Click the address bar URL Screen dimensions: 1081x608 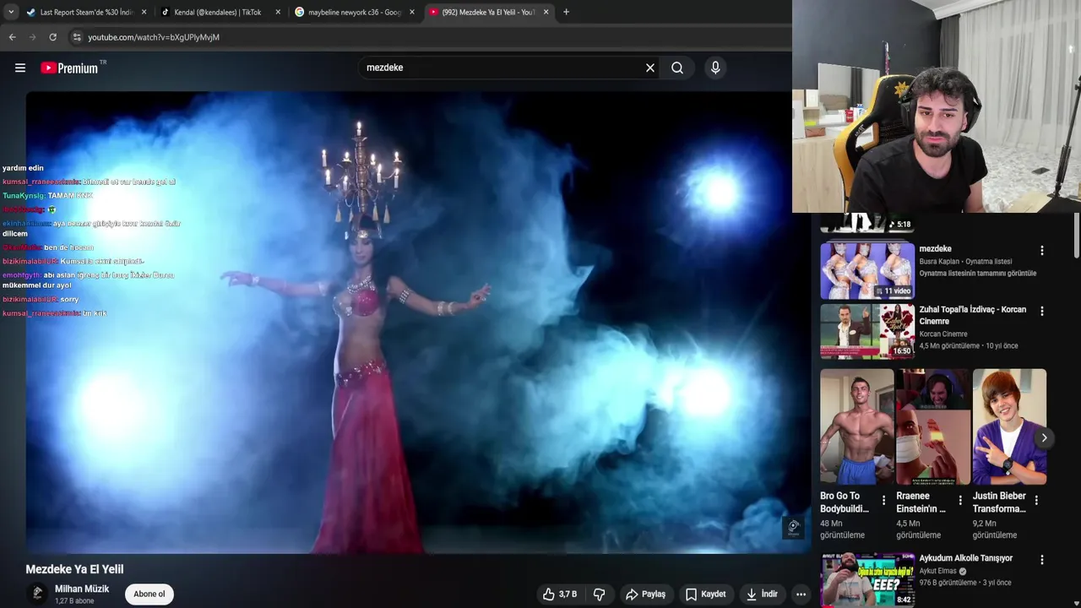[154, 37]
